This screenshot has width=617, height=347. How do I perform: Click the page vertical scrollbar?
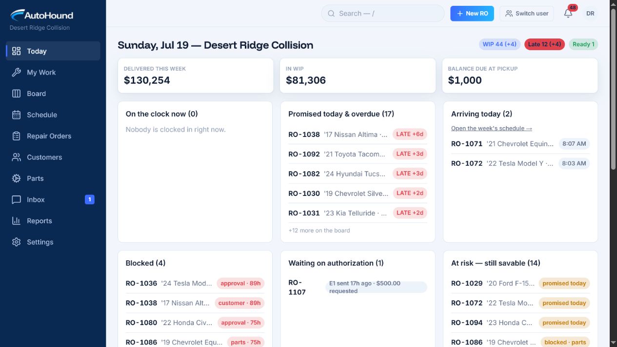614,89
